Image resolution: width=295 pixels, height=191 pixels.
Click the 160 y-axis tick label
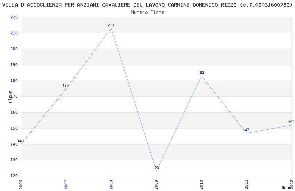(x=14, y=112)
